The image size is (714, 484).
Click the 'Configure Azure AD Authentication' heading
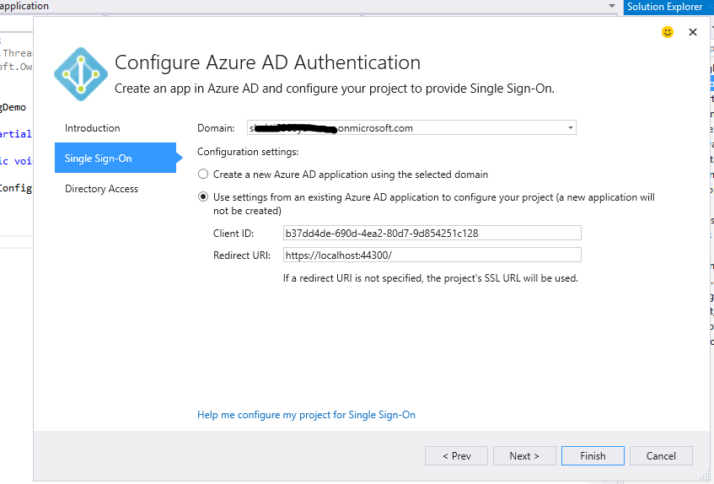coord(267,62)
